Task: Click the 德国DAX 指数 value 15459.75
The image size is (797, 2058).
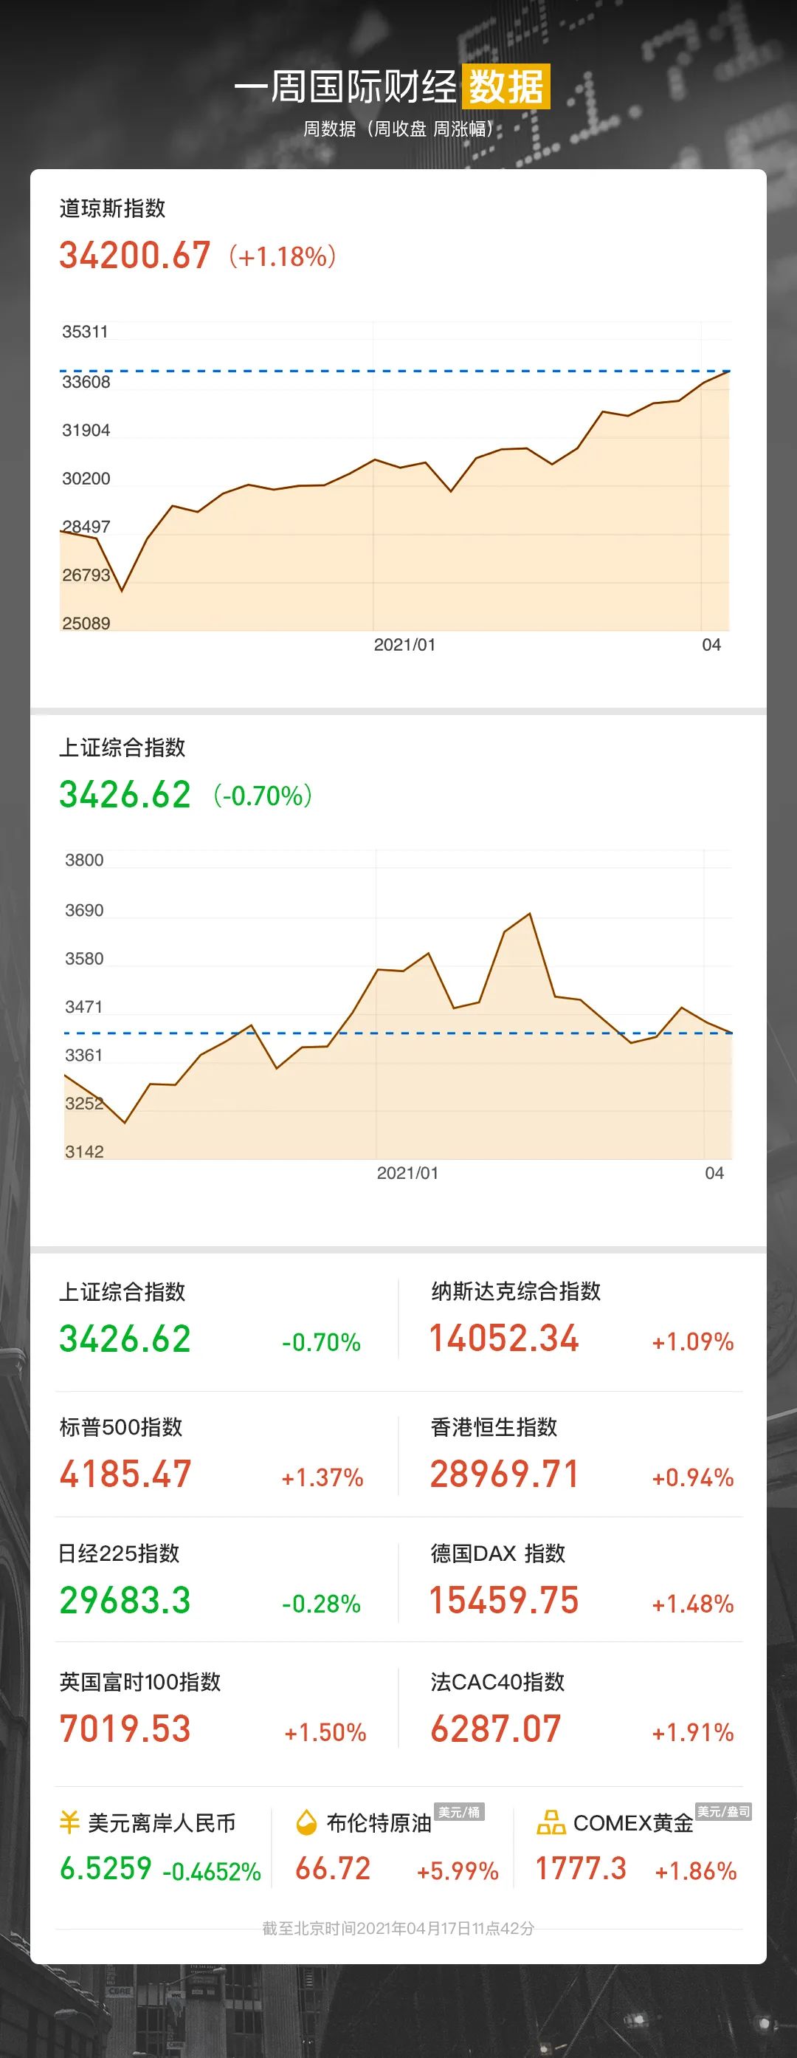Action: click(504, 1600)
